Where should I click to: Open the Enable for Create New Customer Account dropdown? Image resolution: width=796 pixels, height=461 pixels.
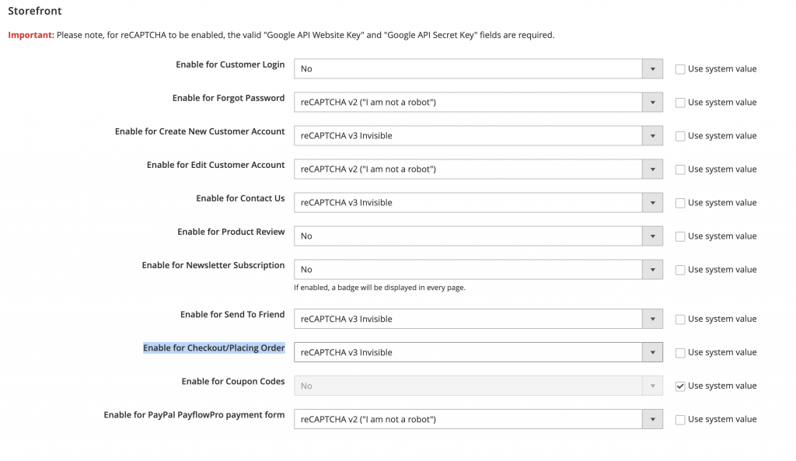point(477,135)
